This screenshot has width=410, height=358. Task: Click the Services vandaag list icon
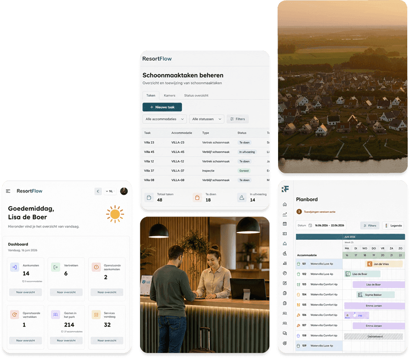point(96,315)
